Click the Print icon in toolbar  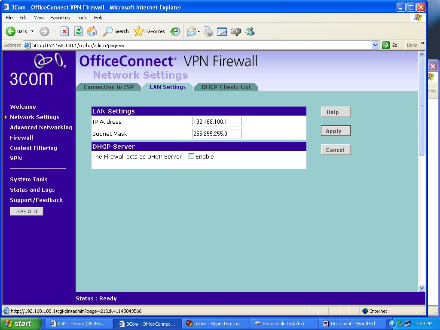coord(208,31)
